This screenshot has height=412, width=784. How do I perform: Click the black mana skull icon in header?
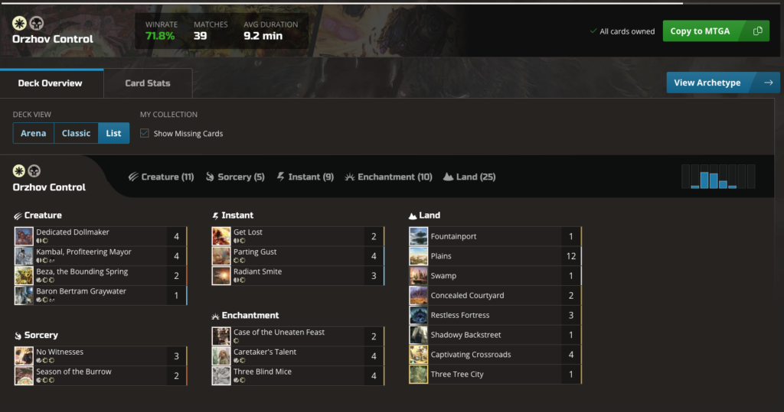[x=37, y=23]
